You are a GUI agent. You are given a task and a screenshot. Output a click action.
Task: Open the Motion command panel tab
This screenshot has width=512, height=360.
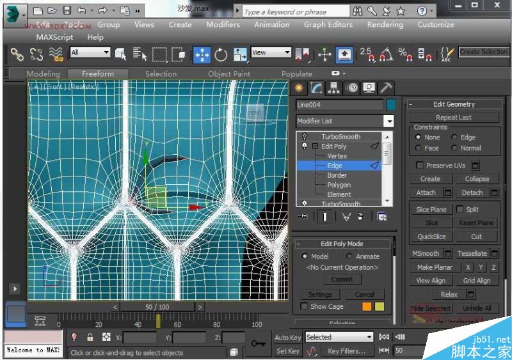coord(351,88)
